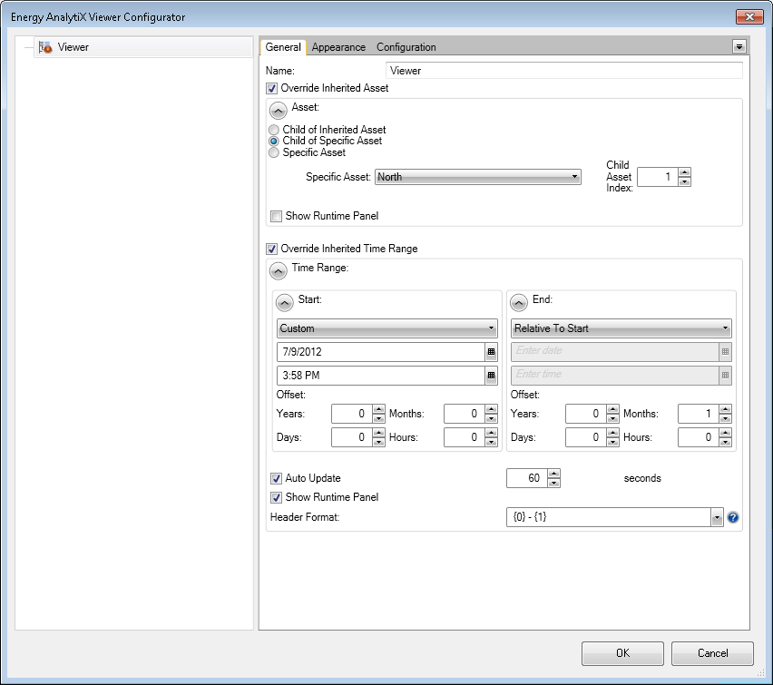The width and height of the screenshot is (773, 685).
Task: Open the Header Format help icon
Action: 733,517
